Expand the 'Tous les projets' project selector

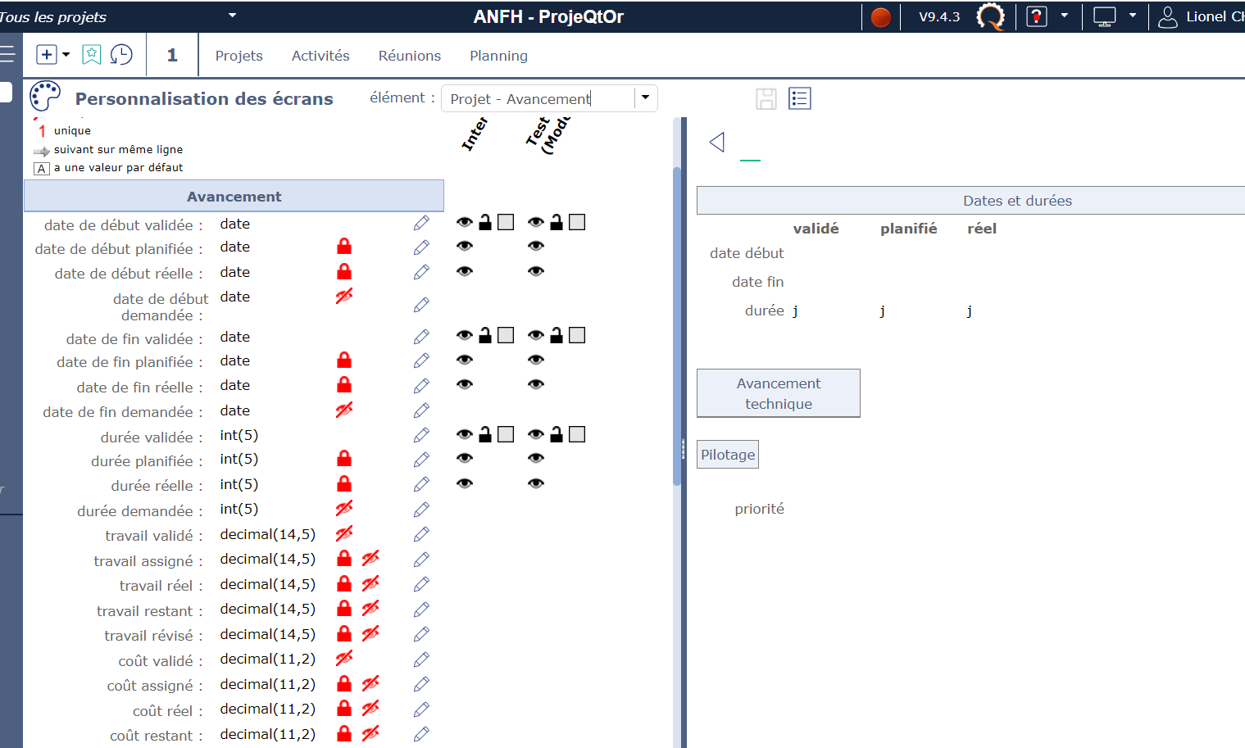232,16
